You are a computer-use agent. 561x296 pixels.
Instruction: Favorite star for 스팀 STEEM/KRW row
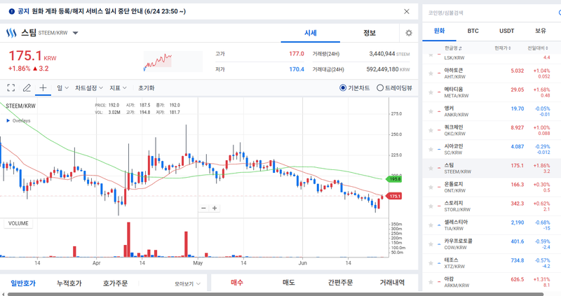(x=431, y=169)
